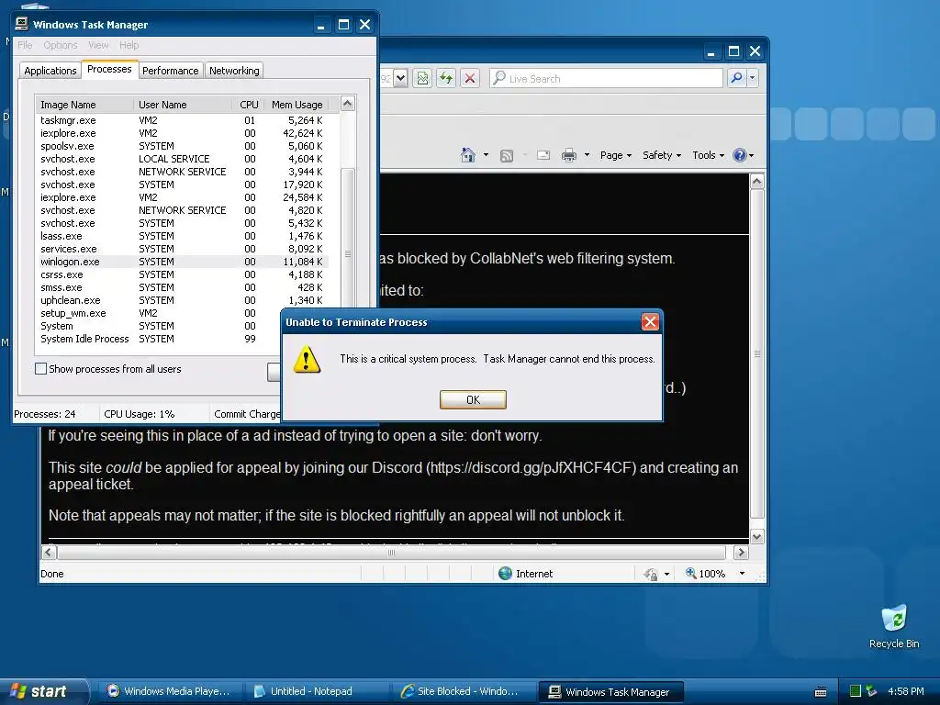Sort processes by CPU column header

(x=248, y=105)
